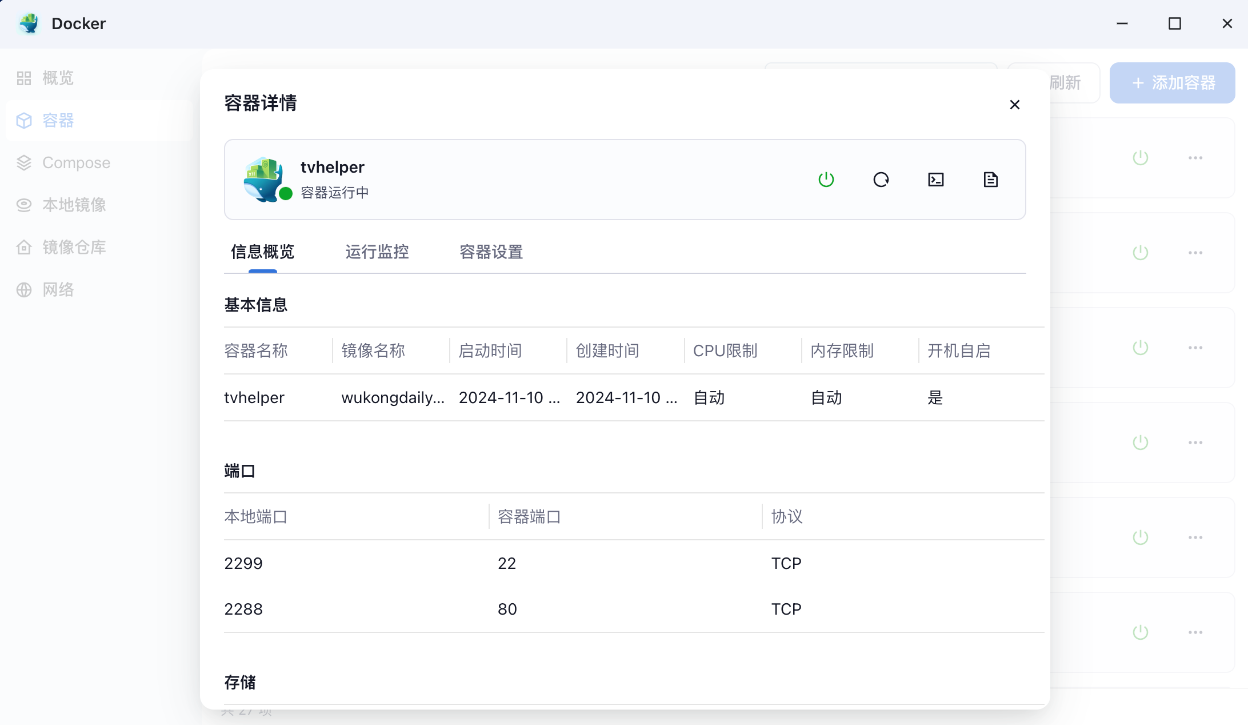1248x725 pixels.
Task: Click the 本地镜像 disk icon in sidebar
Action: (x=24, y=205)
